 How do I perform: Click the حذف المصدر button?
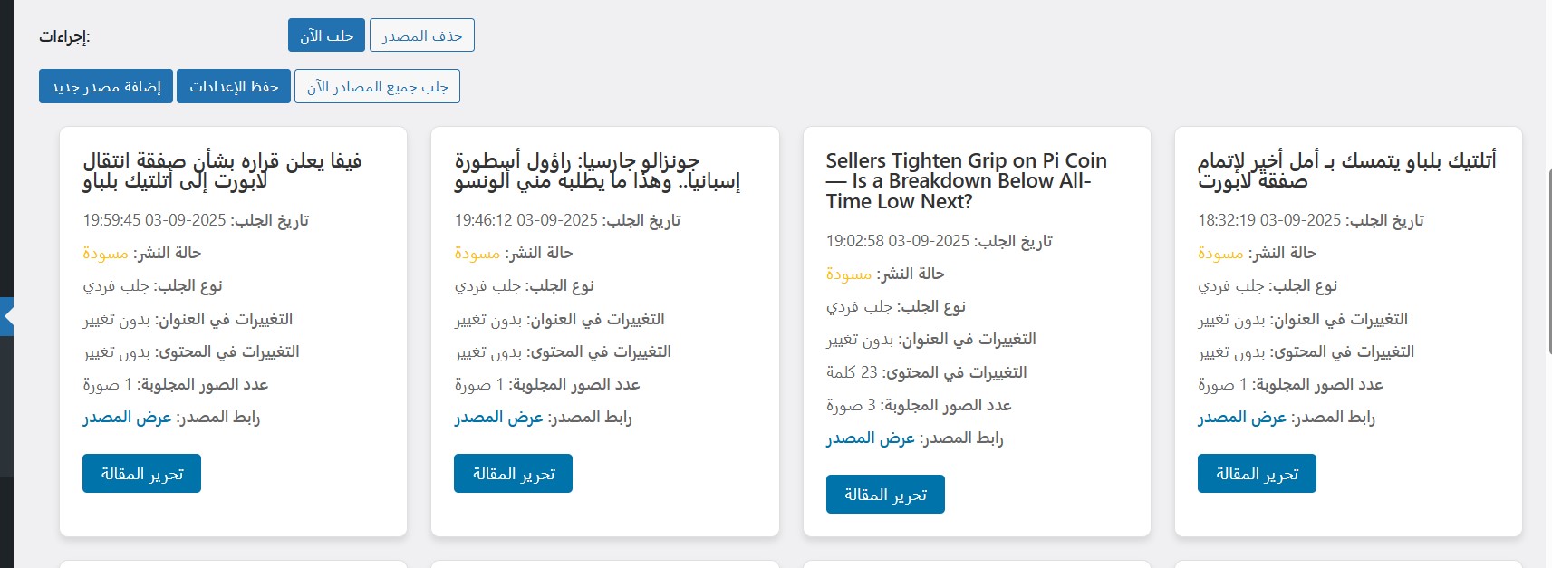tap(422, 35)
